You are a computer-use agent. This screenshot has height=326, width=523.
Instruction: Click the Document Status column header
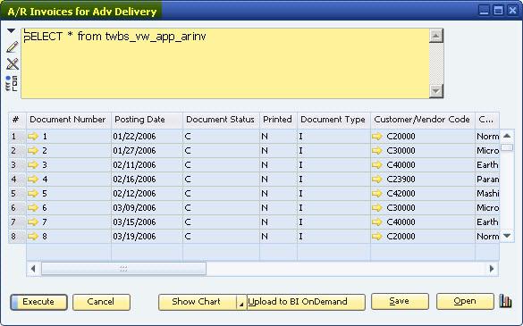221,120
